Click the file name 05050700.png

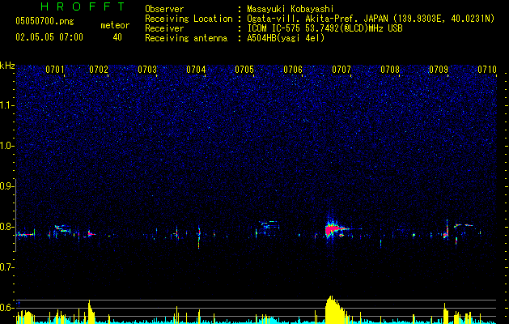tap(45, 22)
